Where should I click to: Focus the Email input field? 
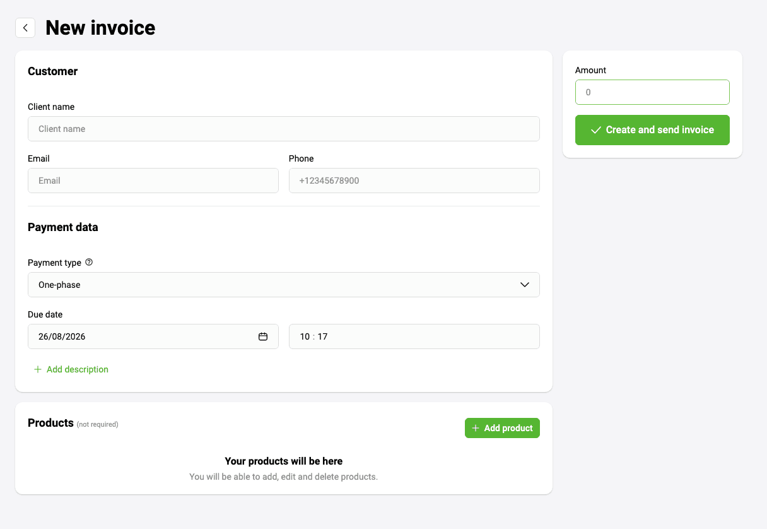point(153,181)
